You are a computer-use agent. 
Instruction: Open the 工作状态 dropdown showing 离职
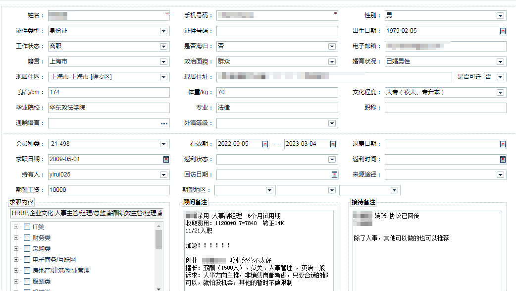163,47
